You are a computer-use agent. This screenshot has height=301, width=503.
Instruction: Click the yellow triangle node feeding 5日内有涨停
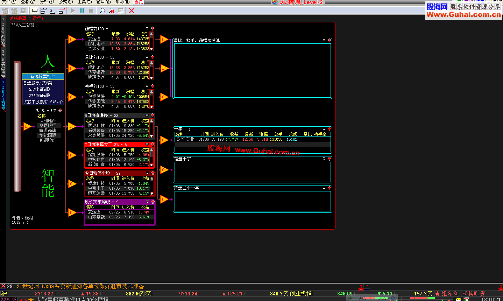(x=72, y=126)
